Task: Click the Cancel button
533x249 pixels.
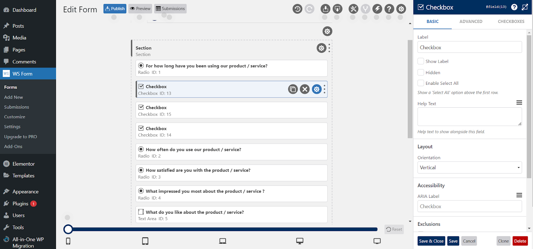Action: (469, 241)
